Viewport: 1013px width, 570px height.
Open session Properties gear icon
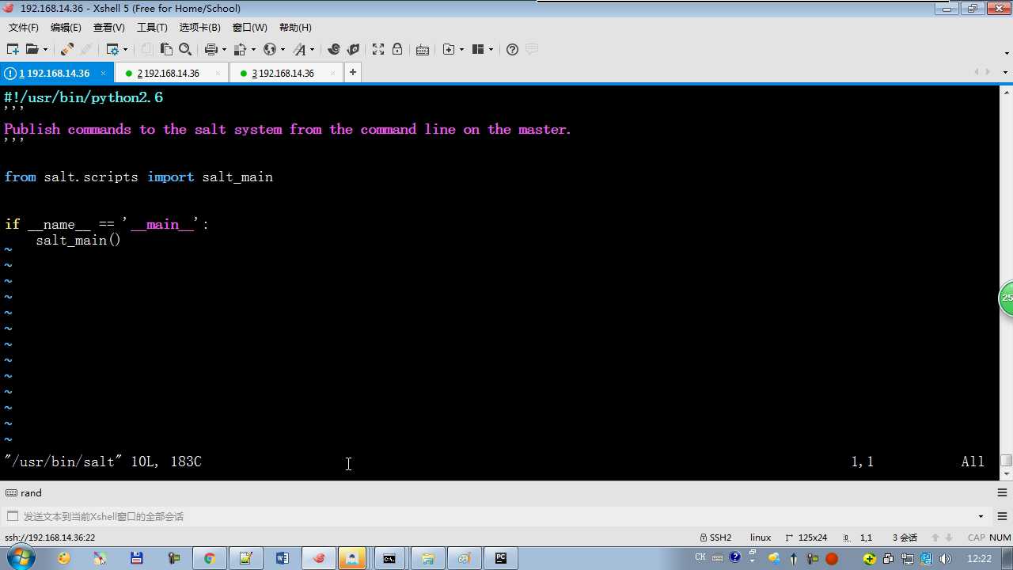pos(112,49)
